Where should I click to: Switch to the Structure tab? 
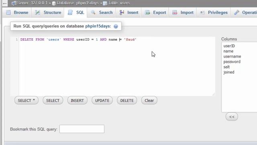click(48, 12)
